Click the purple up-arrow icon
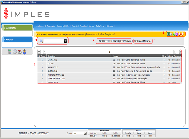189x139 pixels. (177, 34)
